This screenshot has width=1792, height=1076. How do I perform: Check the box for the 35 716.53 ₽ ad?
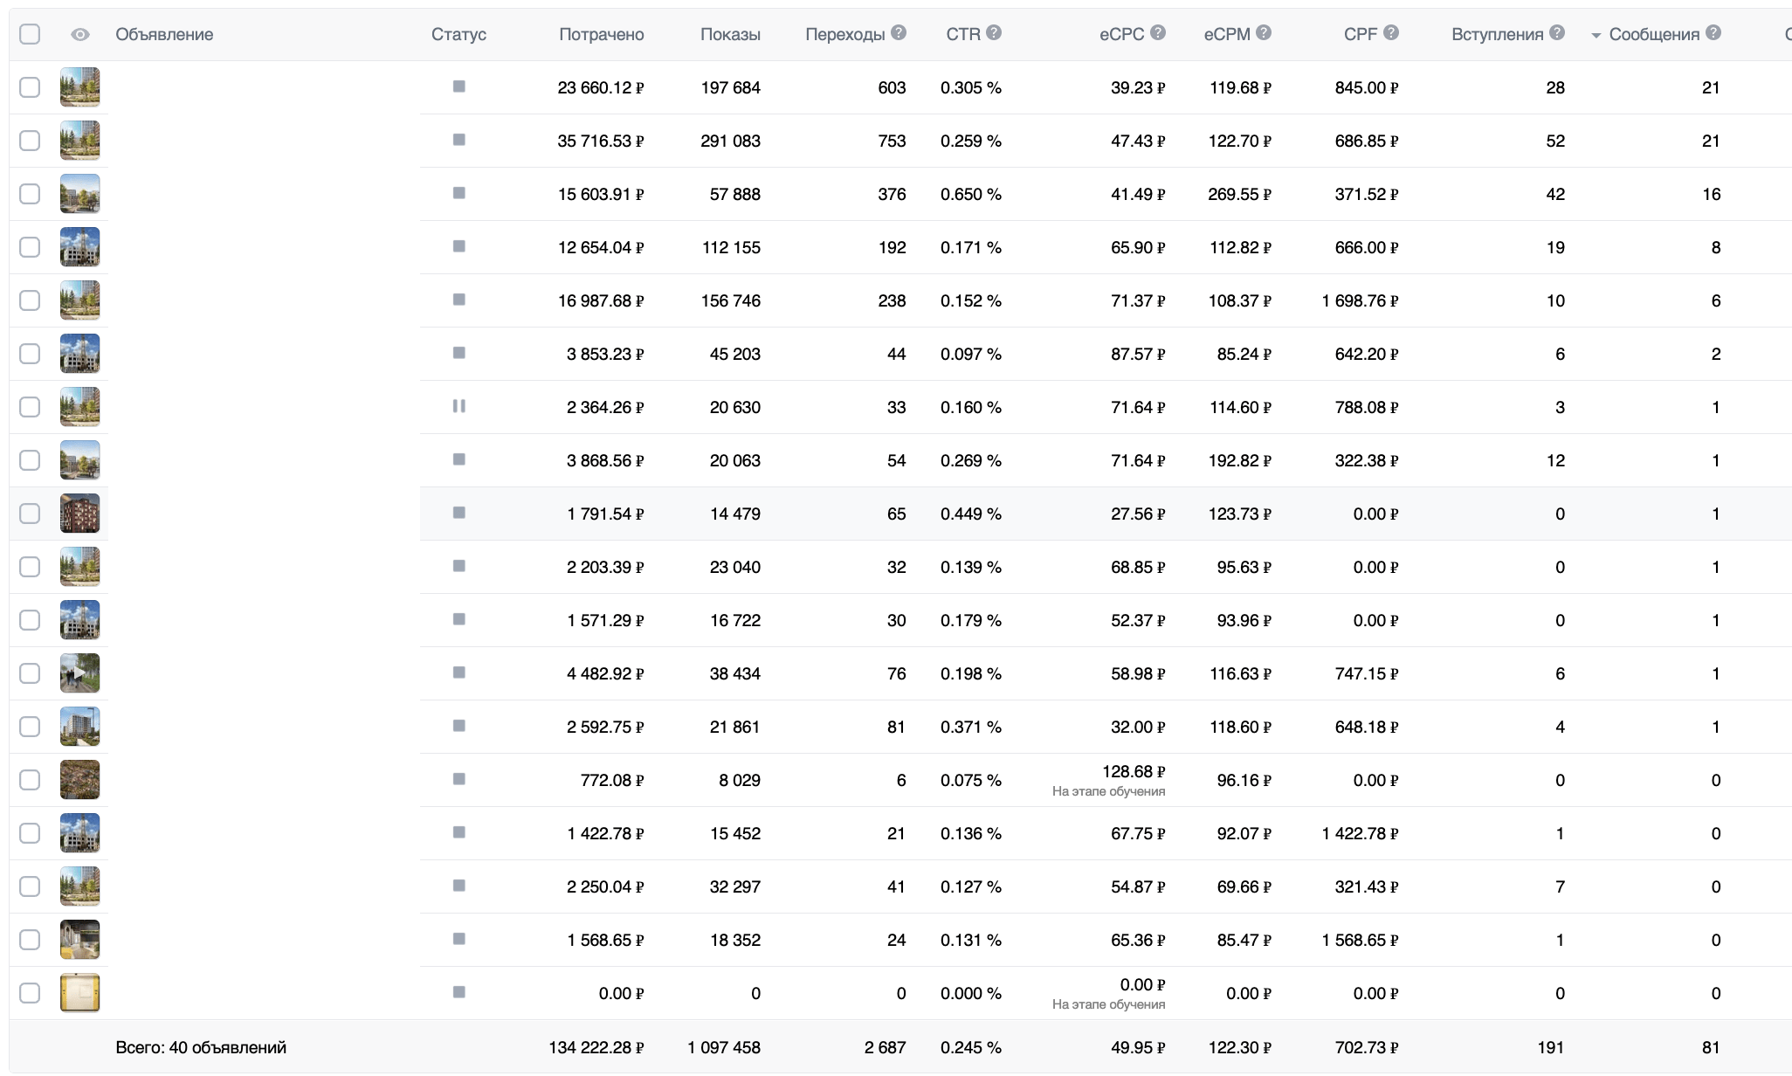(x=30, y=141)
